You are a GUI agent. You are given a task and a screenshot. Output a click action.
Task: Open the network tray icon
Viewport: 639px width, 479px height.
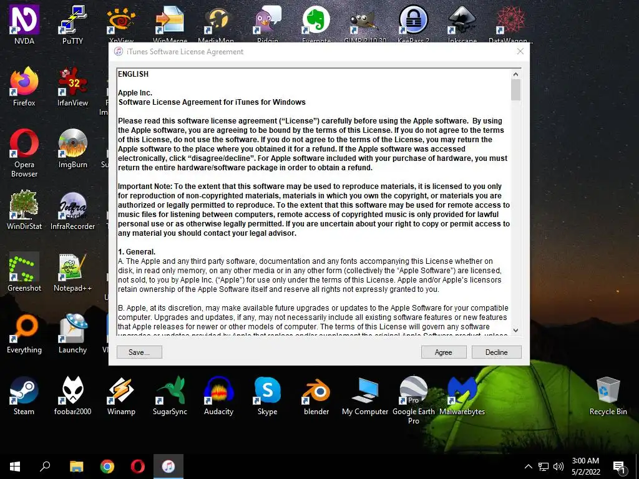pos(544,467)
